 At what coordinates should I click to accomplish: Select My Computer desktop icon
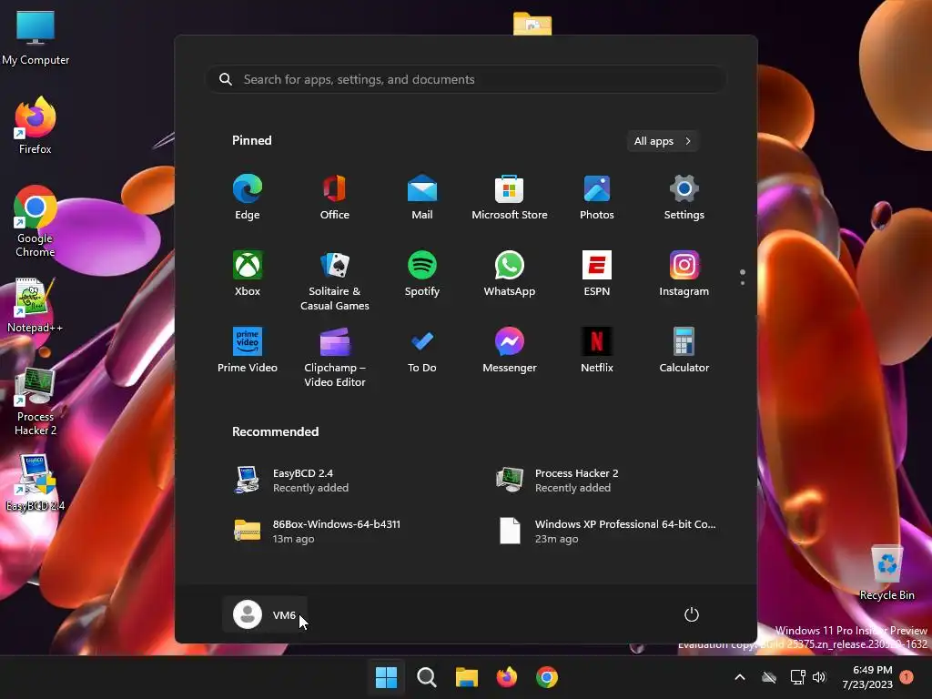[x=35, y=36]
